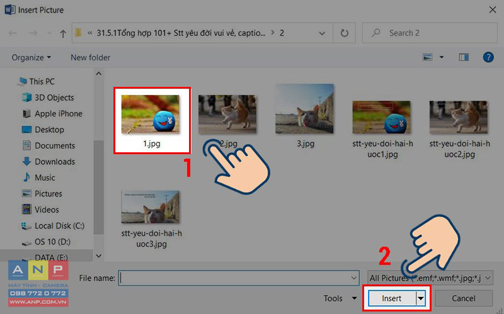Select stt-yeu-doi-hai-huoc3.jpg thumbnail
Screen dimensions: 504x314
pos(151,207)
